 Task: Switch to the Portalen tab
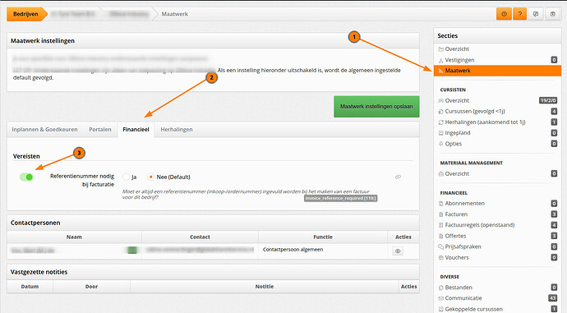100,130
